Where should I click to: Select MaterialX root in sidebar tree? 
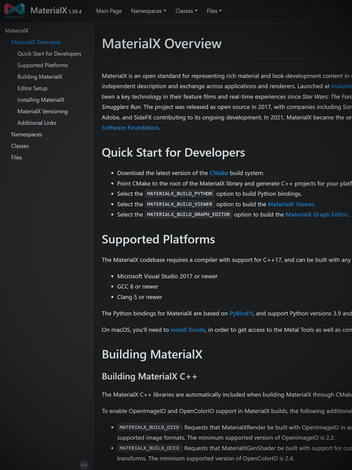pyautogui.click(x=17, y=30)
